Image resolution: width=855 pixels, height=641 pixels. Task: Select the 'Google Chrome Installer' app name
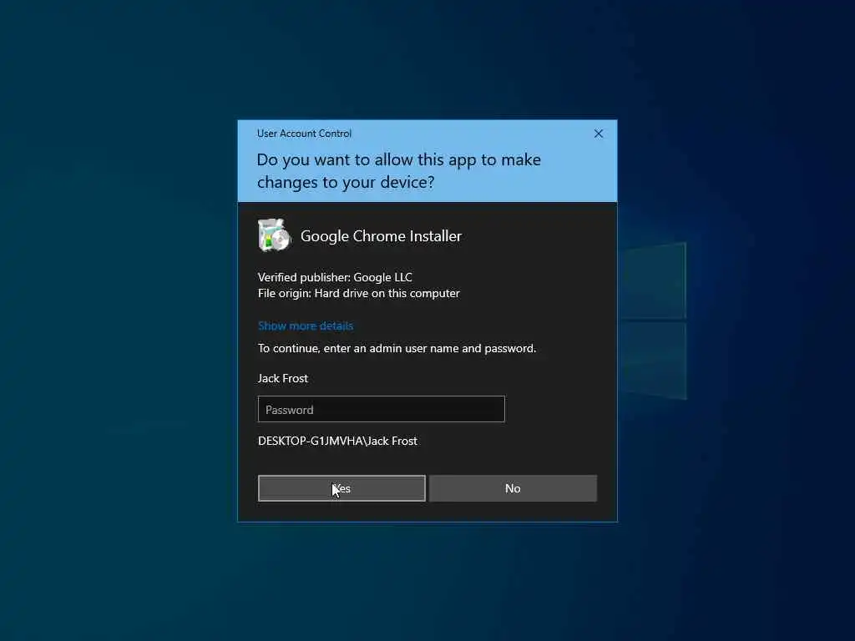tap(381, 236)
